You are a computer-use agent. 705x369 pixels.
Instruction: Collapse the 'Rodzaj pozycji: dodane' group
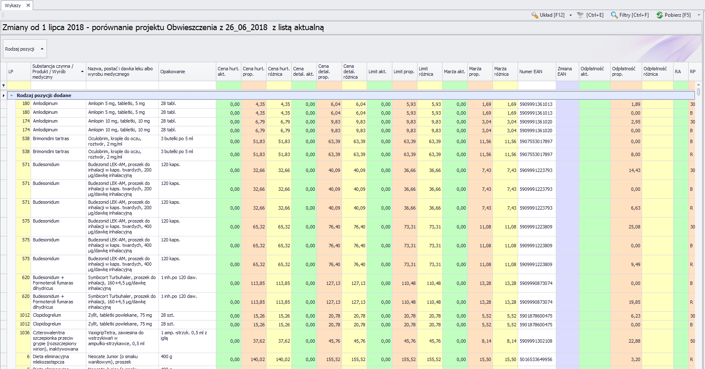click(12, 95)
